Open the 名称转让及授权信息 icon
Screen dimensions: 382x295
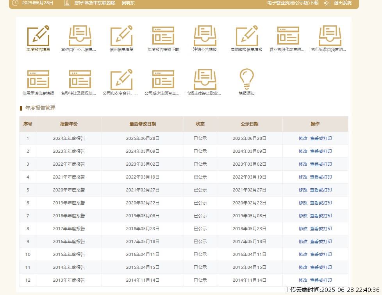point(80,79)
